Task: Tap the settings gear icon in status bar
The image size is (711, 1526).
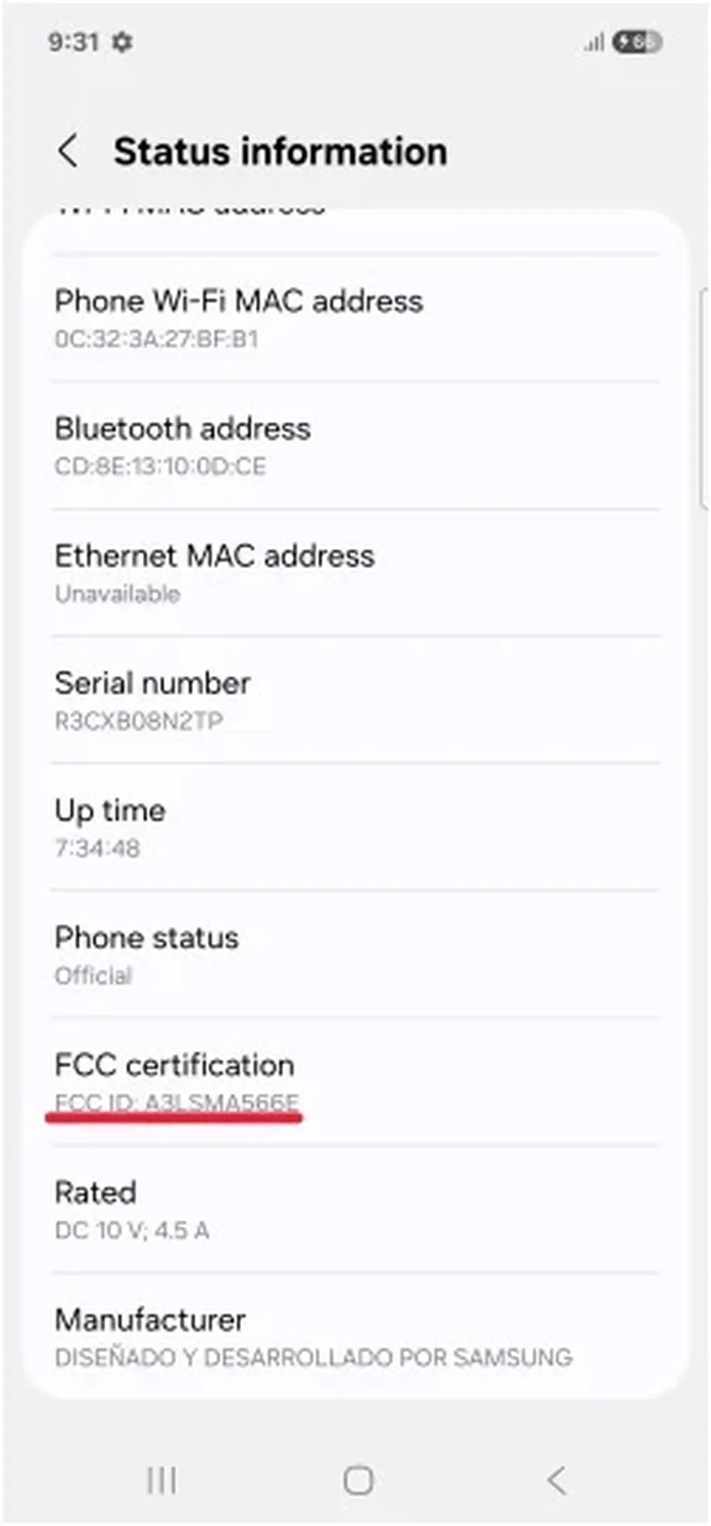Action: click(x=122, y=42)
